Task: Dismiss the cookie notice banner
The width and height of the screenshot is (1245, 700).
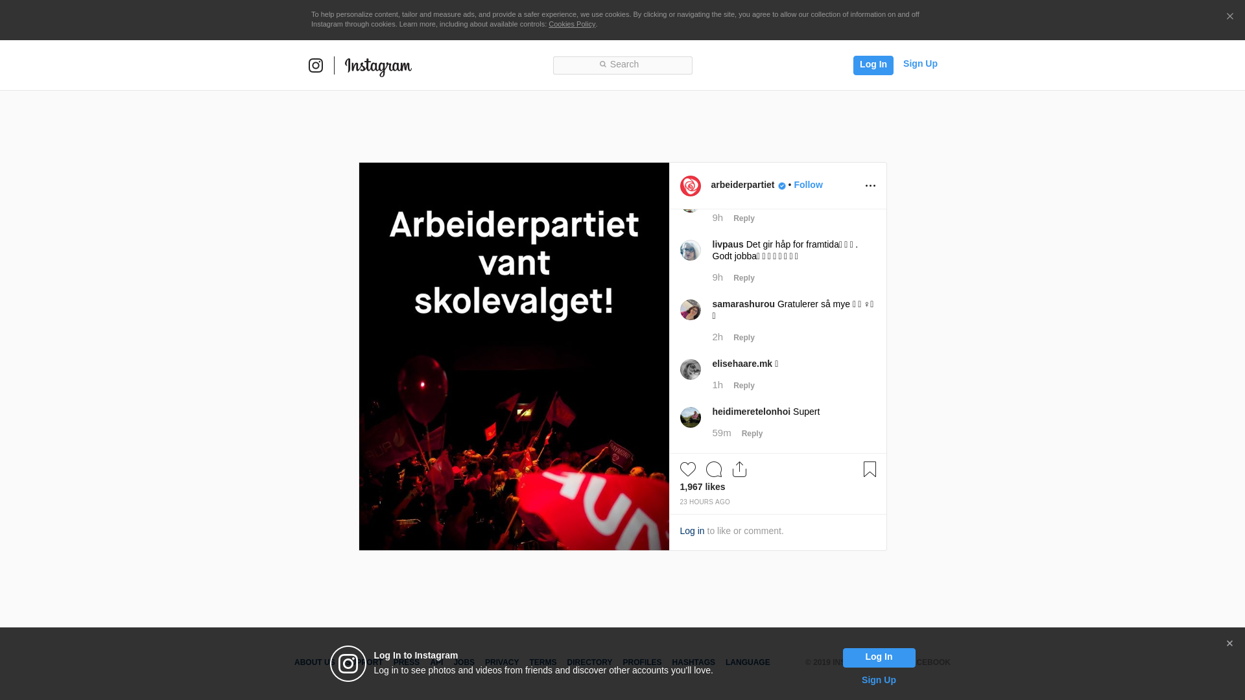Action: 1229,17
